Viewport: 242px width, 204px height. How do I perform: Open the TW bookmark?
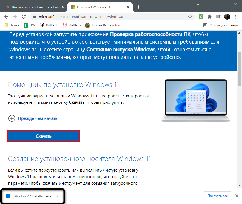coord(30,25)
